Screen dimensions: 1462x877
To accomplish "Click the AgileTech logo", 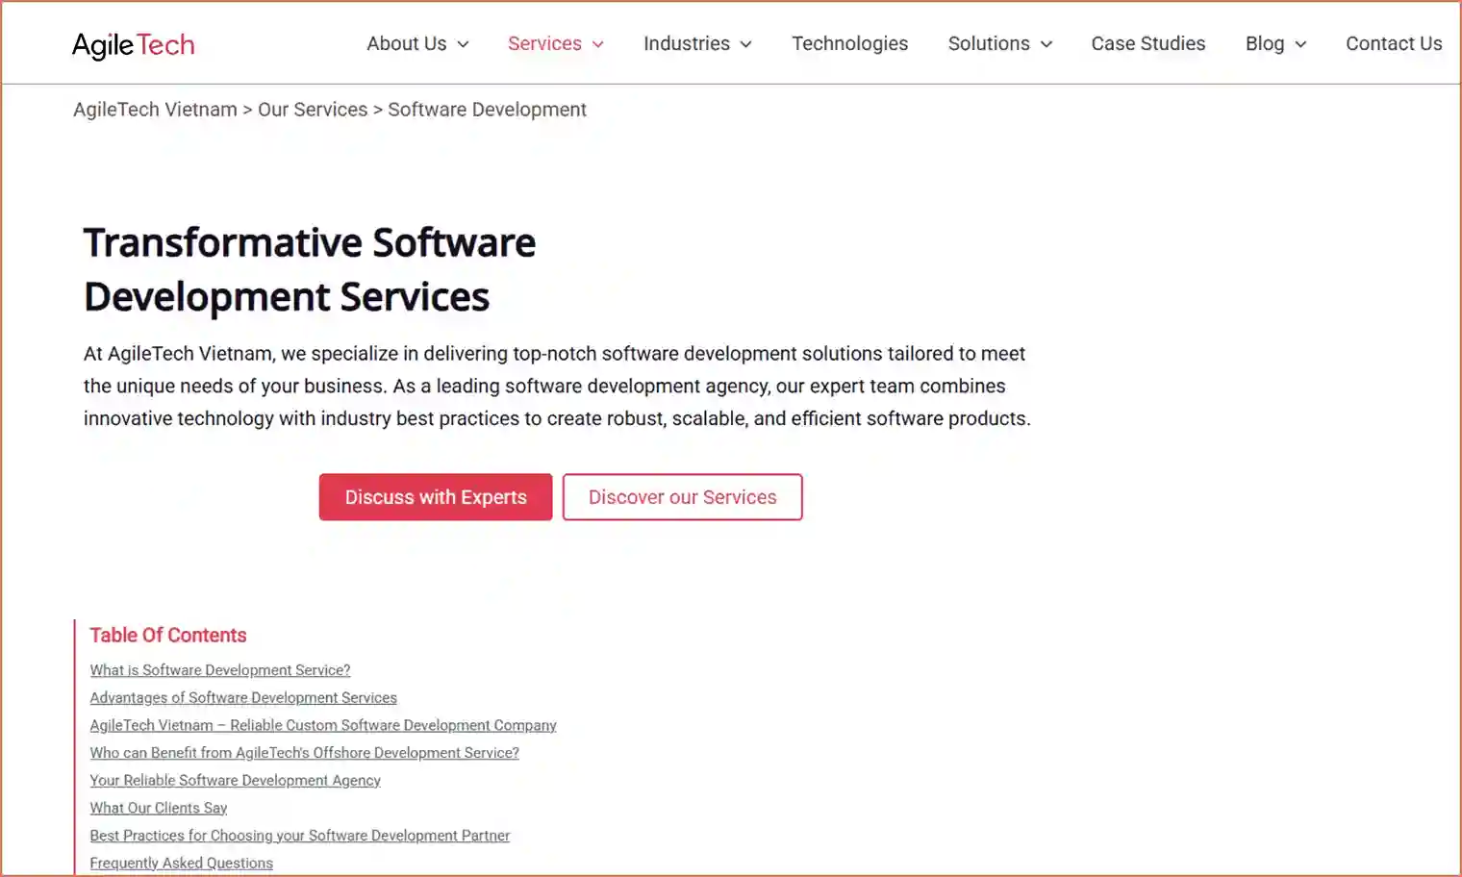I will [133, 44].
